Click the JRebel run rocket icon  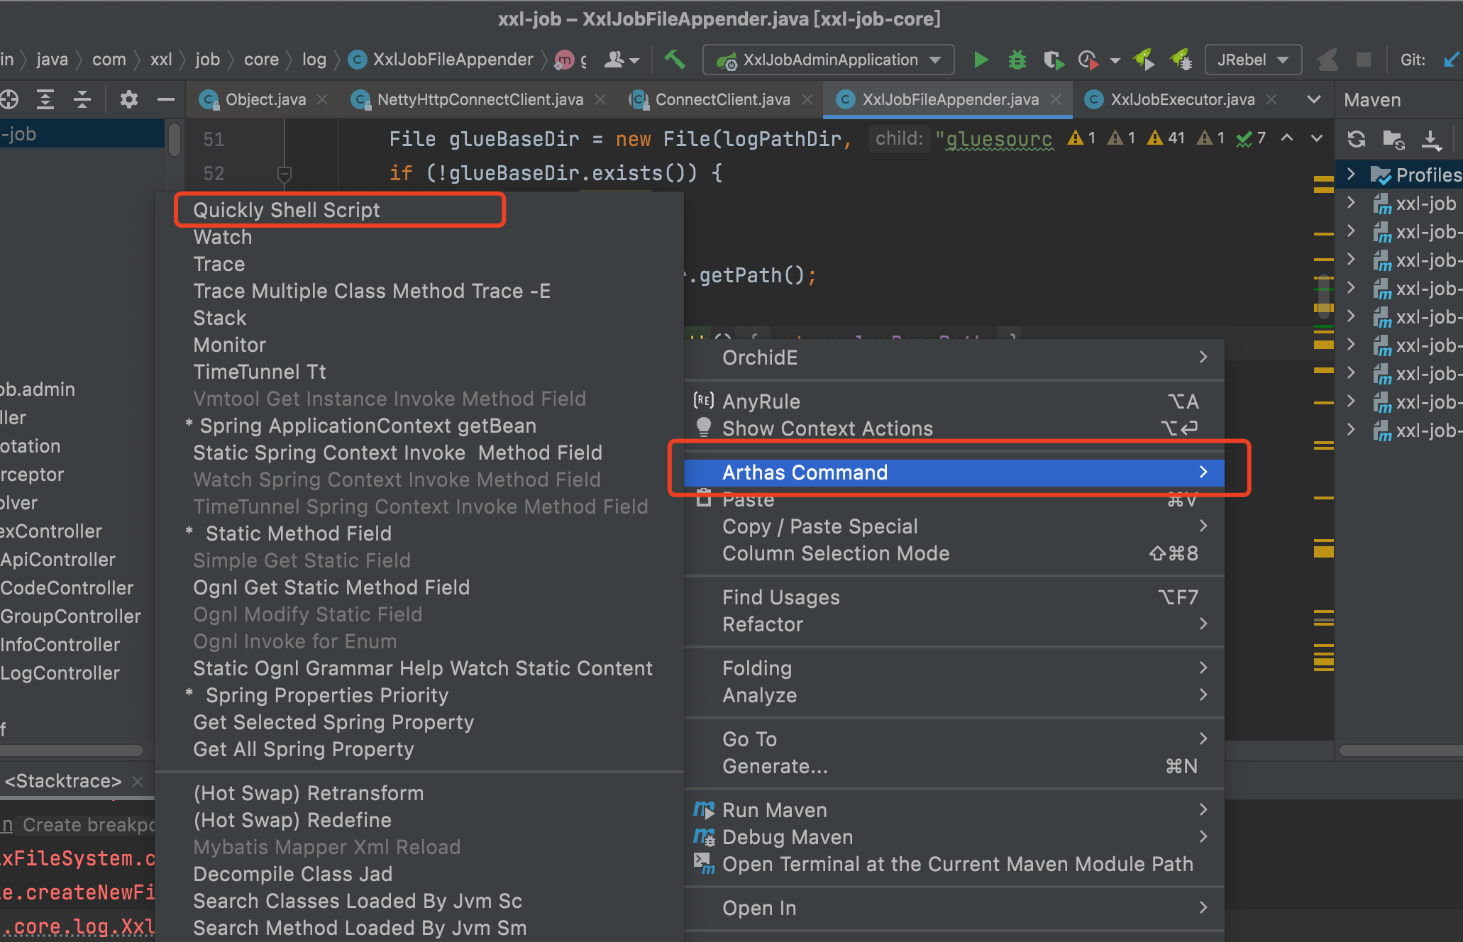[x=1144, y=60]
